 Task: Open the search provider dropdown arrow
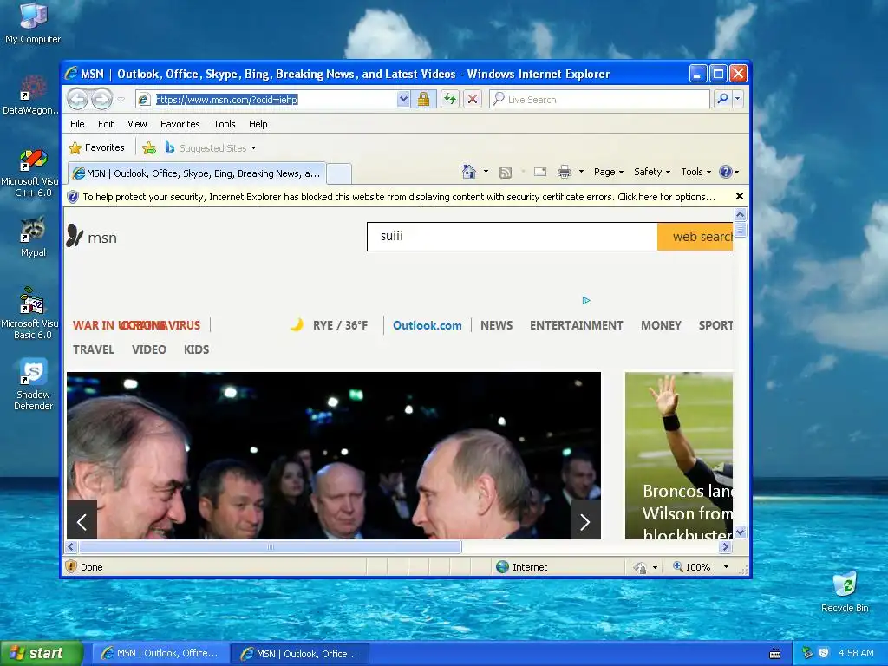click(x=737, y=99)
